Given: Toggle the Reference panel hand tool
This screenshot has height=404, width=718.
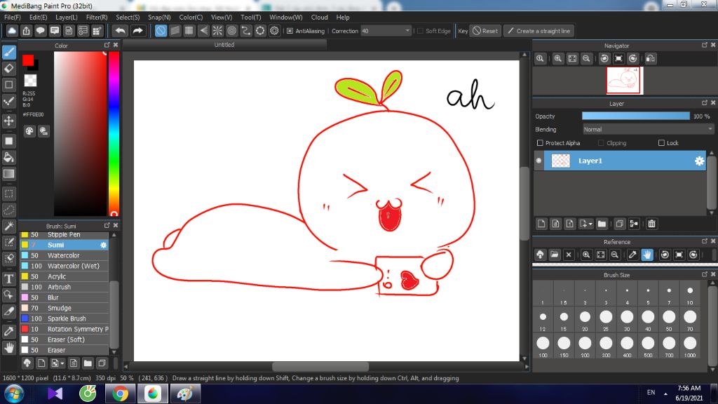Looking at the screenshot, I should pos(647,255).
